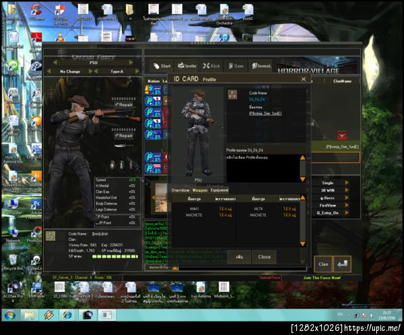This screenshot has width=404, height=335.
Task: Expand Thai option arrow below 30 WIN
Action: point(347,198)
